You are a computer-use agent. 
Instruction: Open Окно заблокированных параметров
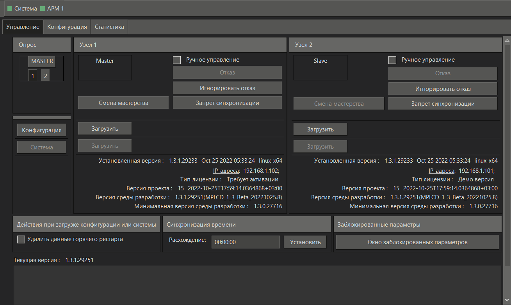pos(417,242)
